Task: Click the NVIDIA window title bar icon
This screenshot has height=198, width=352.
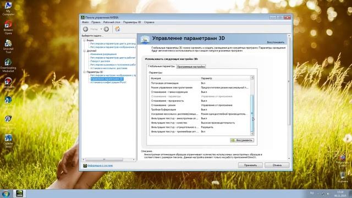Action: point(82,18)
